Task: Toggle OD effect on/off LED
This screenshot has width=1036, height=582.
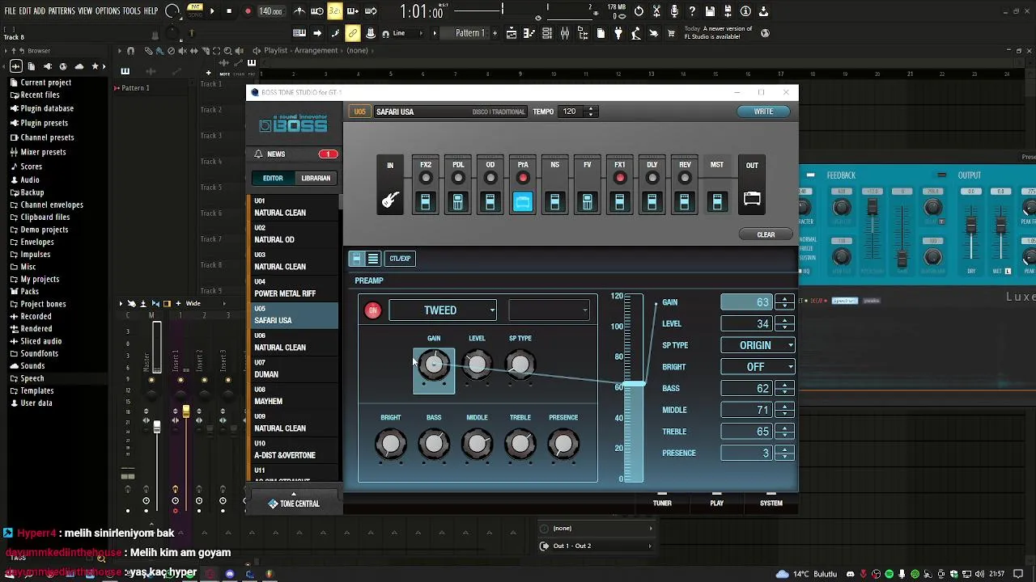Action: tap(490, 178)
